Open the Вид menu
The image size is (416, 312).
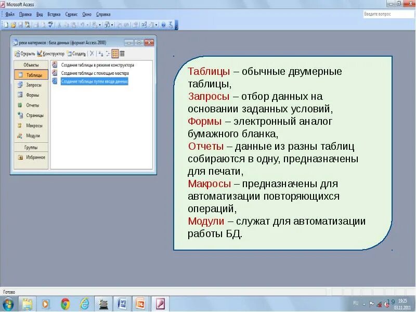coord(40,15)
